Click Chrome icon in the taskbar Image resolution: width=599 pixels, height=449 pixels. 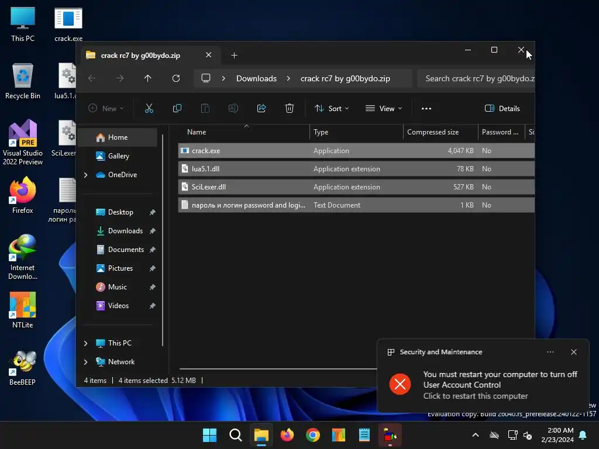coord(312,435)
